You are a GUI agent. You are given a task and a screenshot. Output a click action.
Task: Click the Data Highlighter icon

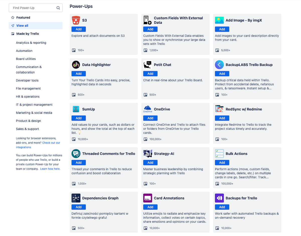76,65
